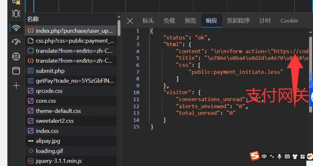The width and height of the screenshot is (313, 166).
Task: Open the Memory chip icon panel
Action: pos(16,56)
